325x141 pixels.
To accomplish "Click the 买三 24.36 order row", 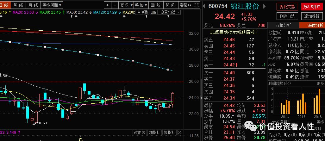I will tap(234, 85).
